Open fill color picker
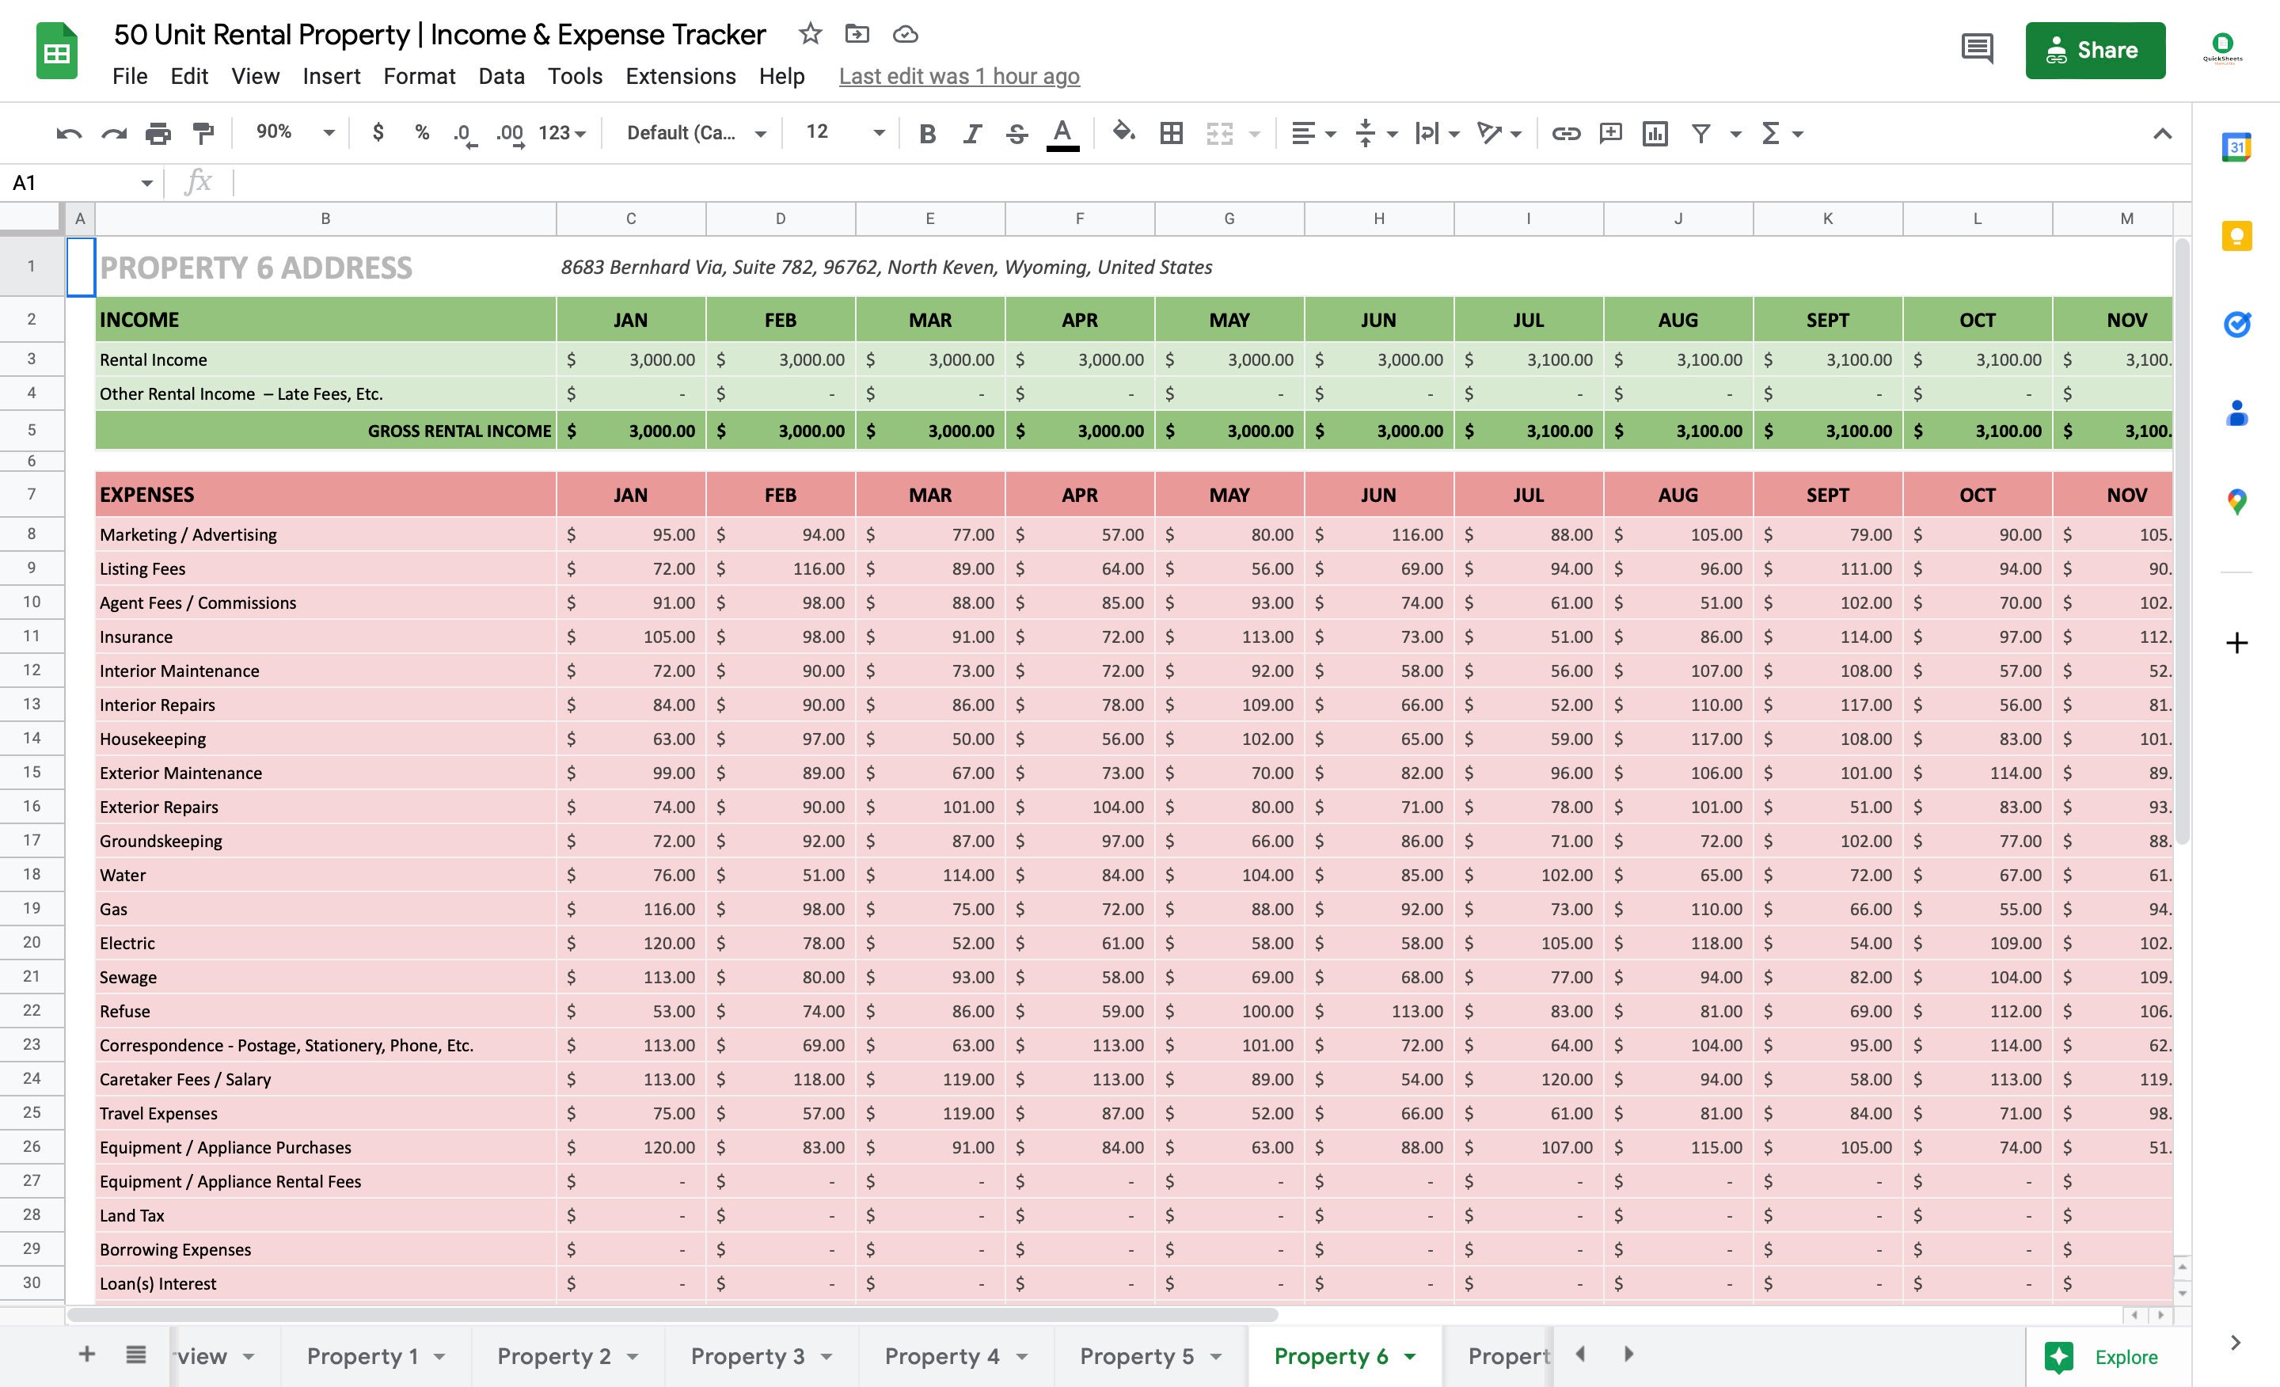The width and height of the screenshot is (2280, 1387). [x=1123, y=133]
